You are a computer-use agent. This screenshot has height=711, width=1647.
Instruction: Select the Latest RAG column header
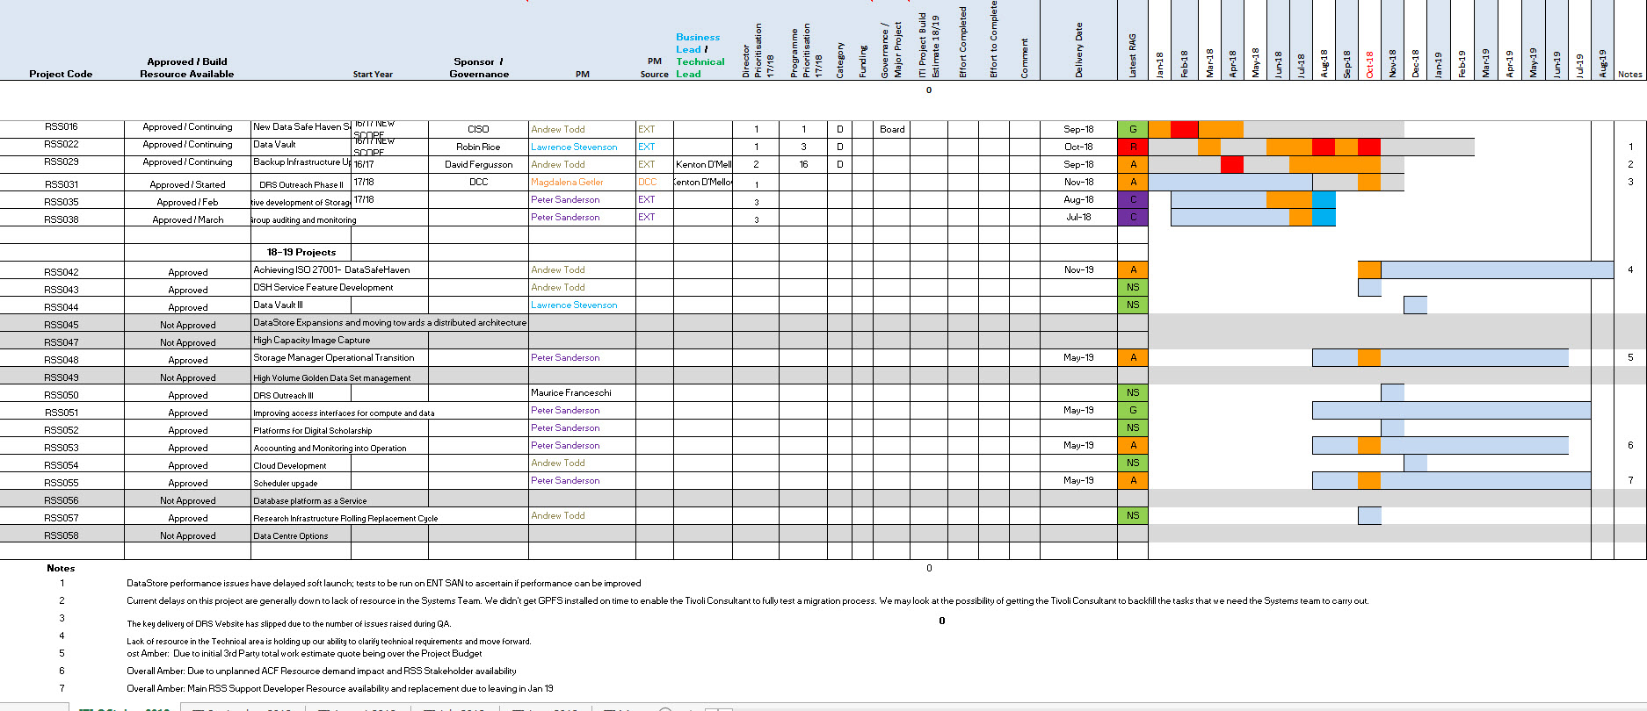pos(1133,55)
